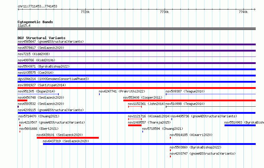
Task: Click the red bar under nsv1069557
Action: pos(135,125)
